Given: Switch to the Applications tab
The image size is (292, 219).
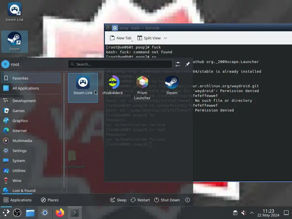Looking at the screenshot, I should pyautogui.click(x=17, y=200).
